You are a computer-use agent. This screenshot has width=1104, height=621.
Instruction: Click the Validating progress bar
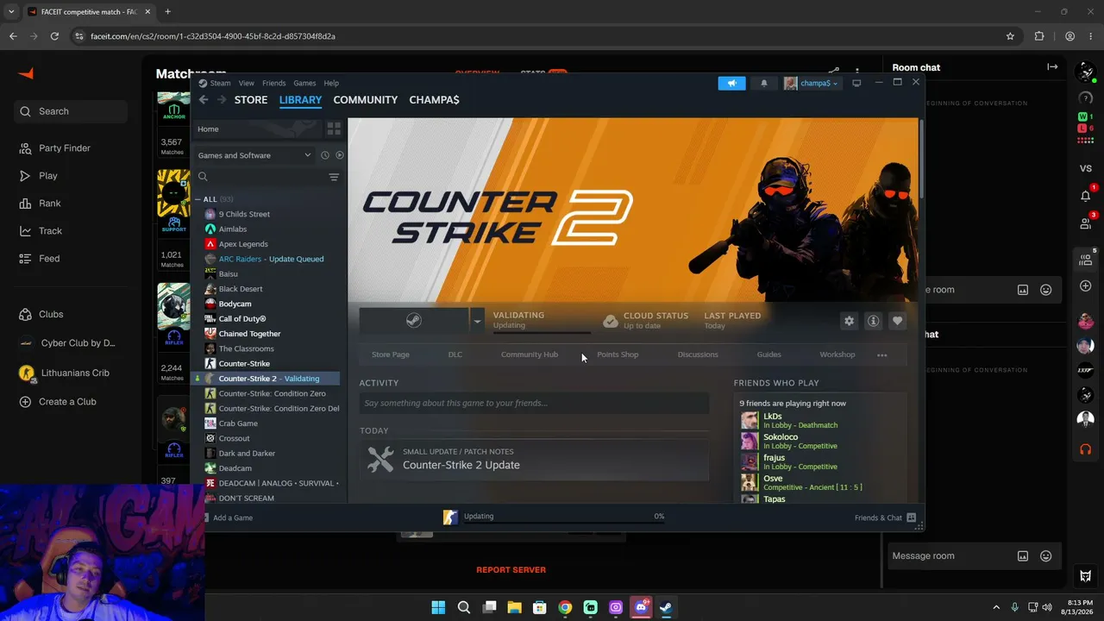[542, 332]
